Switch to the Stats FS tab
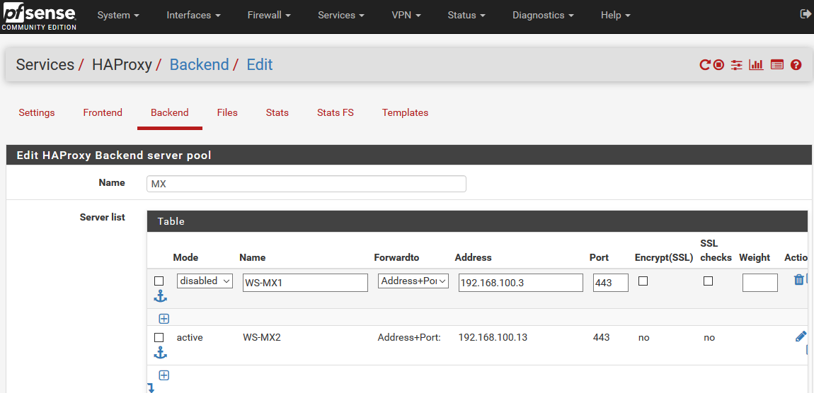This screenshot has height=393, width=814. pos(336,112)
